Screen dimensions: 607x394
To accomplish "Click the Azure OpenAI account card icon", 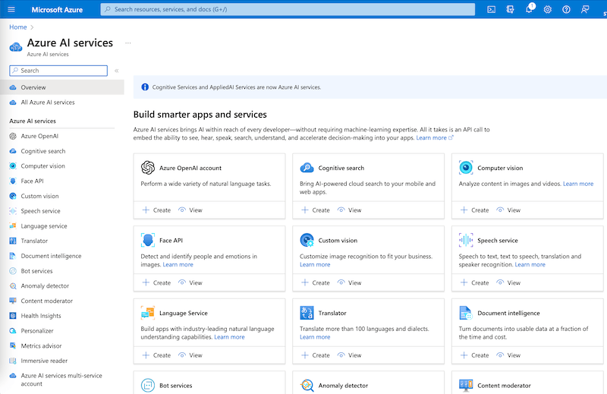I will (x=148, y=168).
